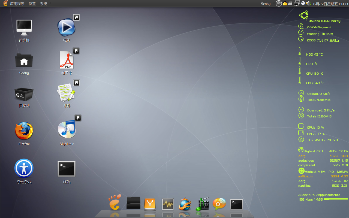This screenshot has height=218, width=349.
Task: Click the 'CPU1 50 °C' temperature reading
Action: point(315,74)
